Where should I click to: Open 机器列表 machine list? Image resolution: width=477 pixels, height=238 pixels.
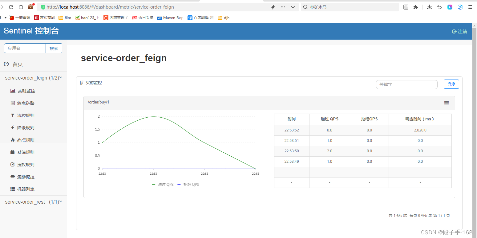pos(22,189)
